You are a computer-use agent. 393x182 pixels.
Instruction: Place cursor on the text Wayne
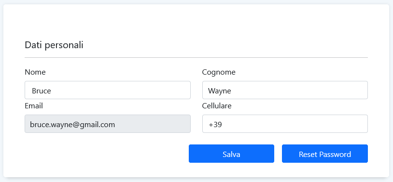click(x=220, y=91)
